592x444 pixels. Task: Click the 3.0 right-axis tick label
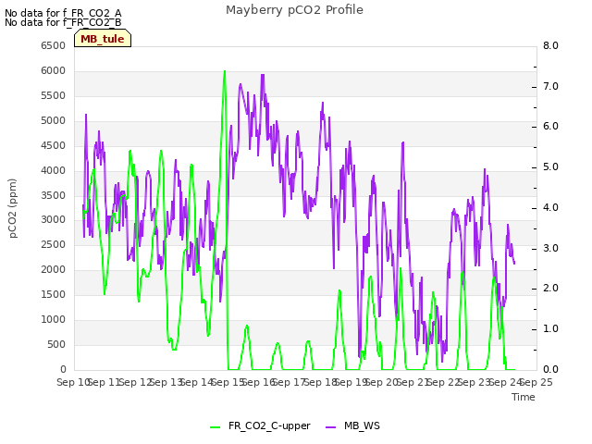pyautogui.click(x=550, y=249)
